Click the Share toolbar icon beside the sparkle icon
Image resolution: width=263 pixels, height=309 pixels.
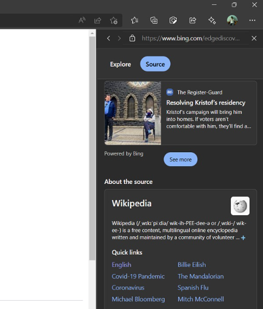click(x=192, y=20)
